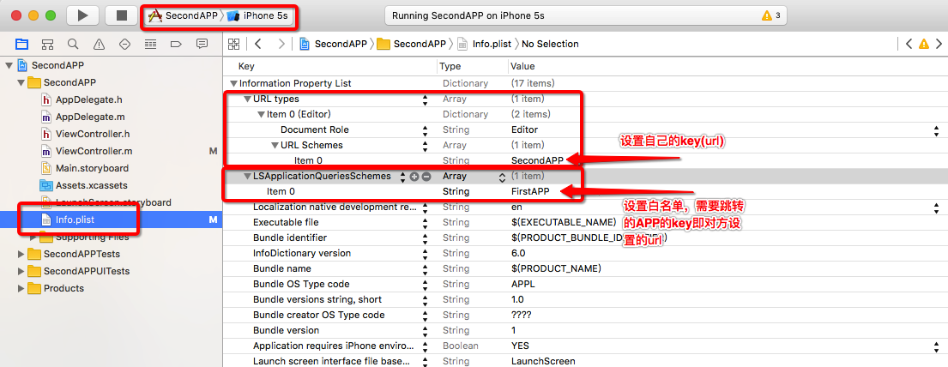Edit the SecondAPP URL scheme value

click(537, 160)
